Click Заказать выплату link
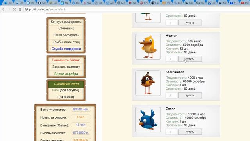The width and height of the screenshot is (250, 141). click(x=66, y=67)
